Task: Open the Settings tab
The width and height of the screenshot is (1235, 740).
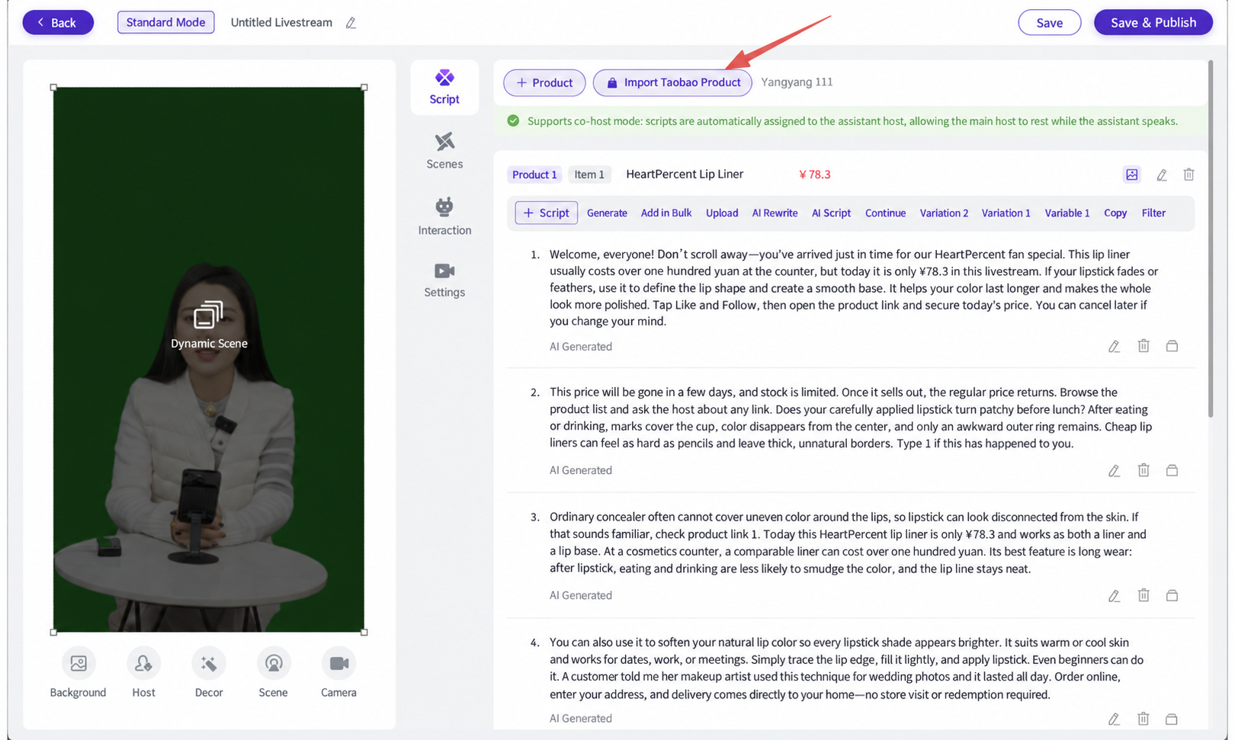Action: coord(444,280)
